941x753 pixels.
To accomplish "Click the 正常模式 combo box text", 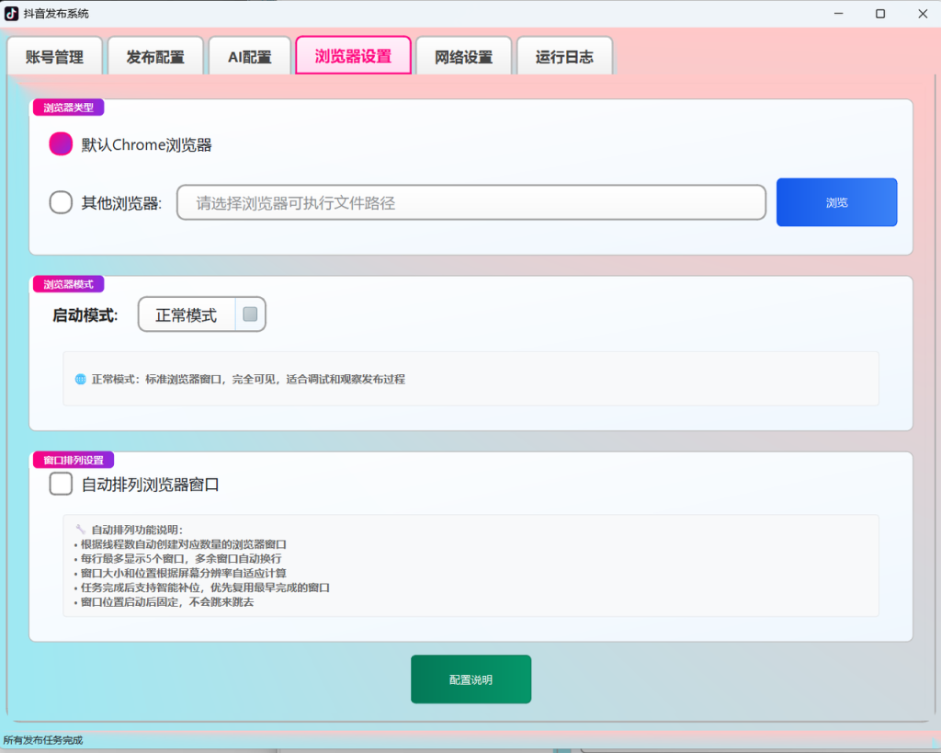I will pos(186,314).
